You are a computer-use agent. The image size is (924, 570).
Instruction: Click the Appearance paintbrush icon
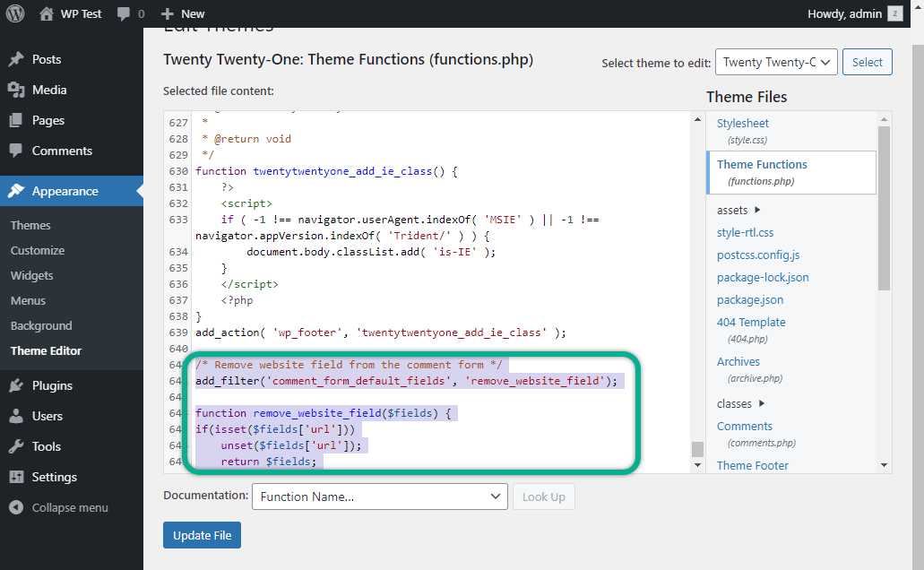pos(14,191)
